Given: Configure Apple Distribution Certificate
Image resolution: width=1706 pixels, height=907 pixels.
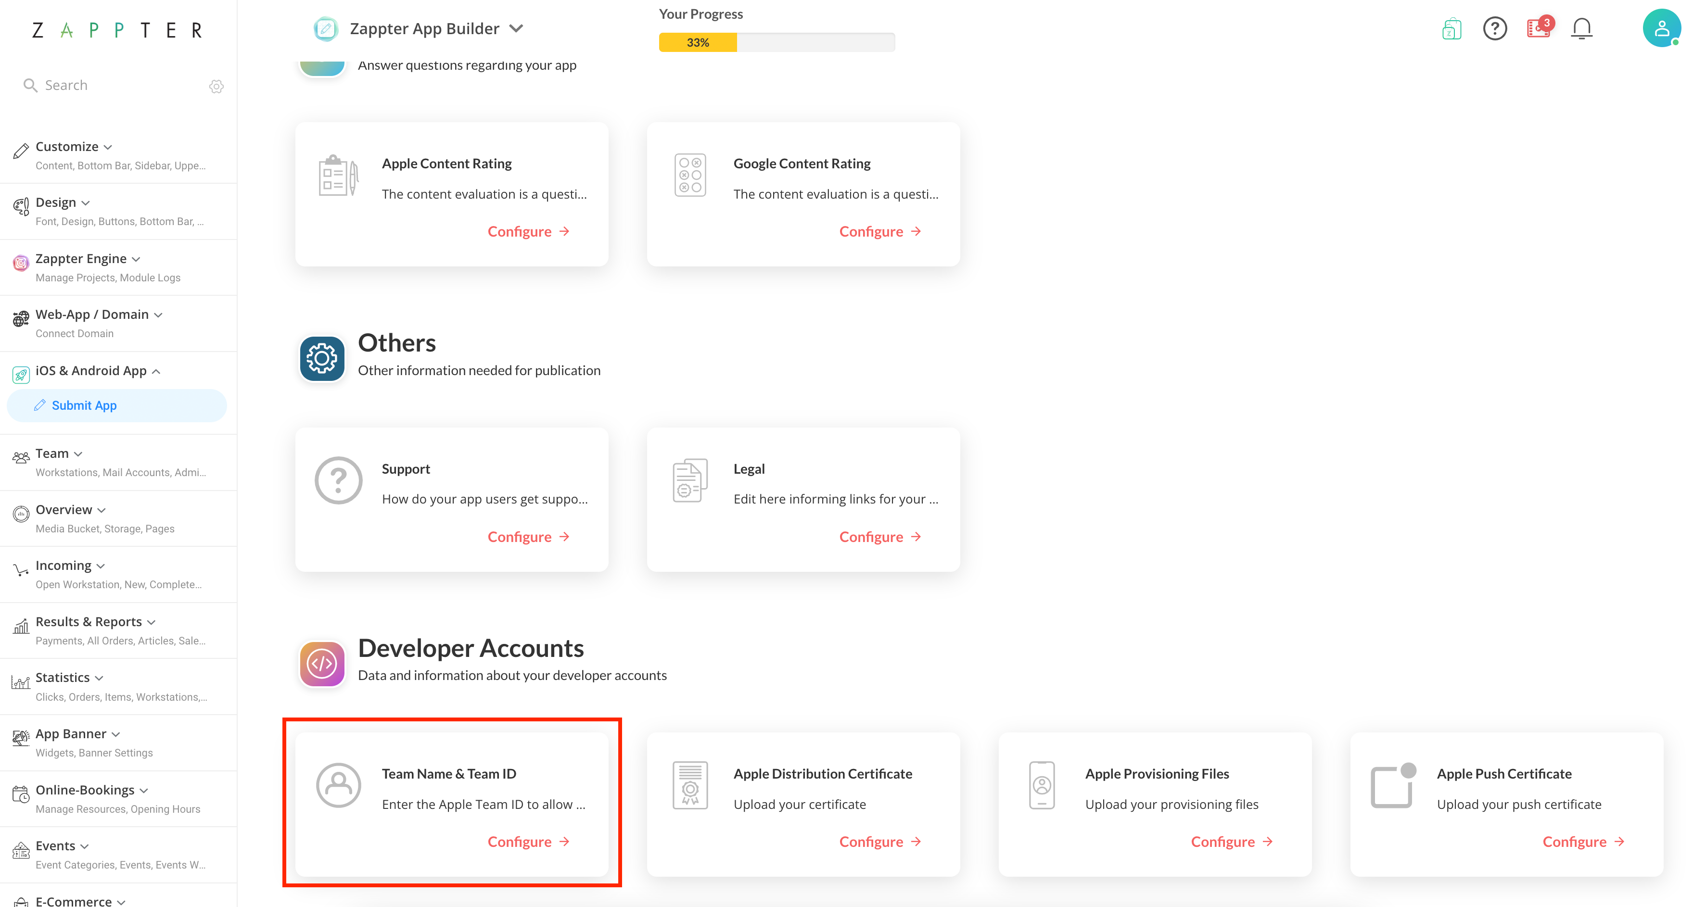Looking at the screenshot, I should click(880, 842).
